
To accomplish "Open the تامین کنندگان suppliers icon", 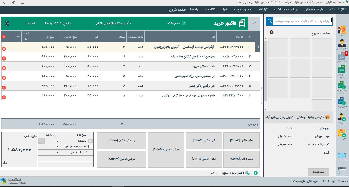I will (x=341, y=44).
